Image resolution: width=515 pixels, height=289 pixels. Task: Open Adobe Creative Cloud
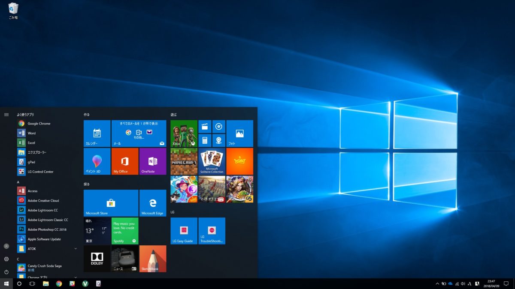(47, 200)
